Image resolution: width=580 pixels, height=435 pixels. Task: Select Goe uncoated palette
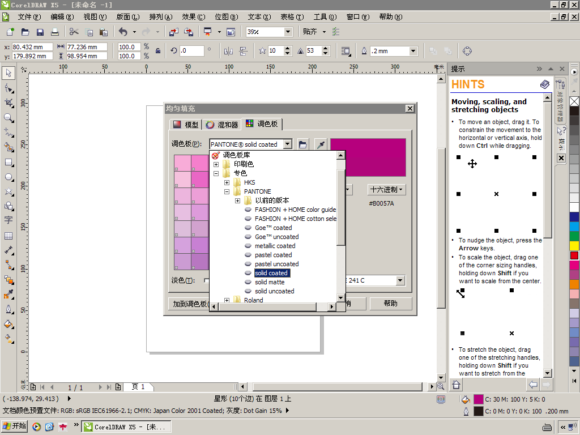(x=276, y=237)
